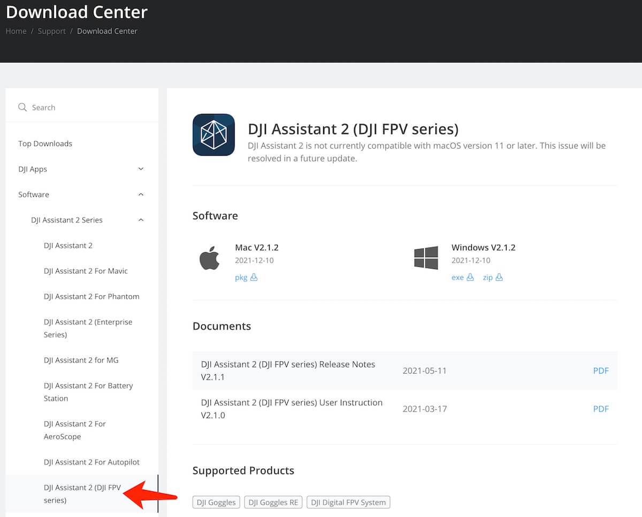Collapse the Software section chevron
Screen dimensions: 642x517
point(141,195)
